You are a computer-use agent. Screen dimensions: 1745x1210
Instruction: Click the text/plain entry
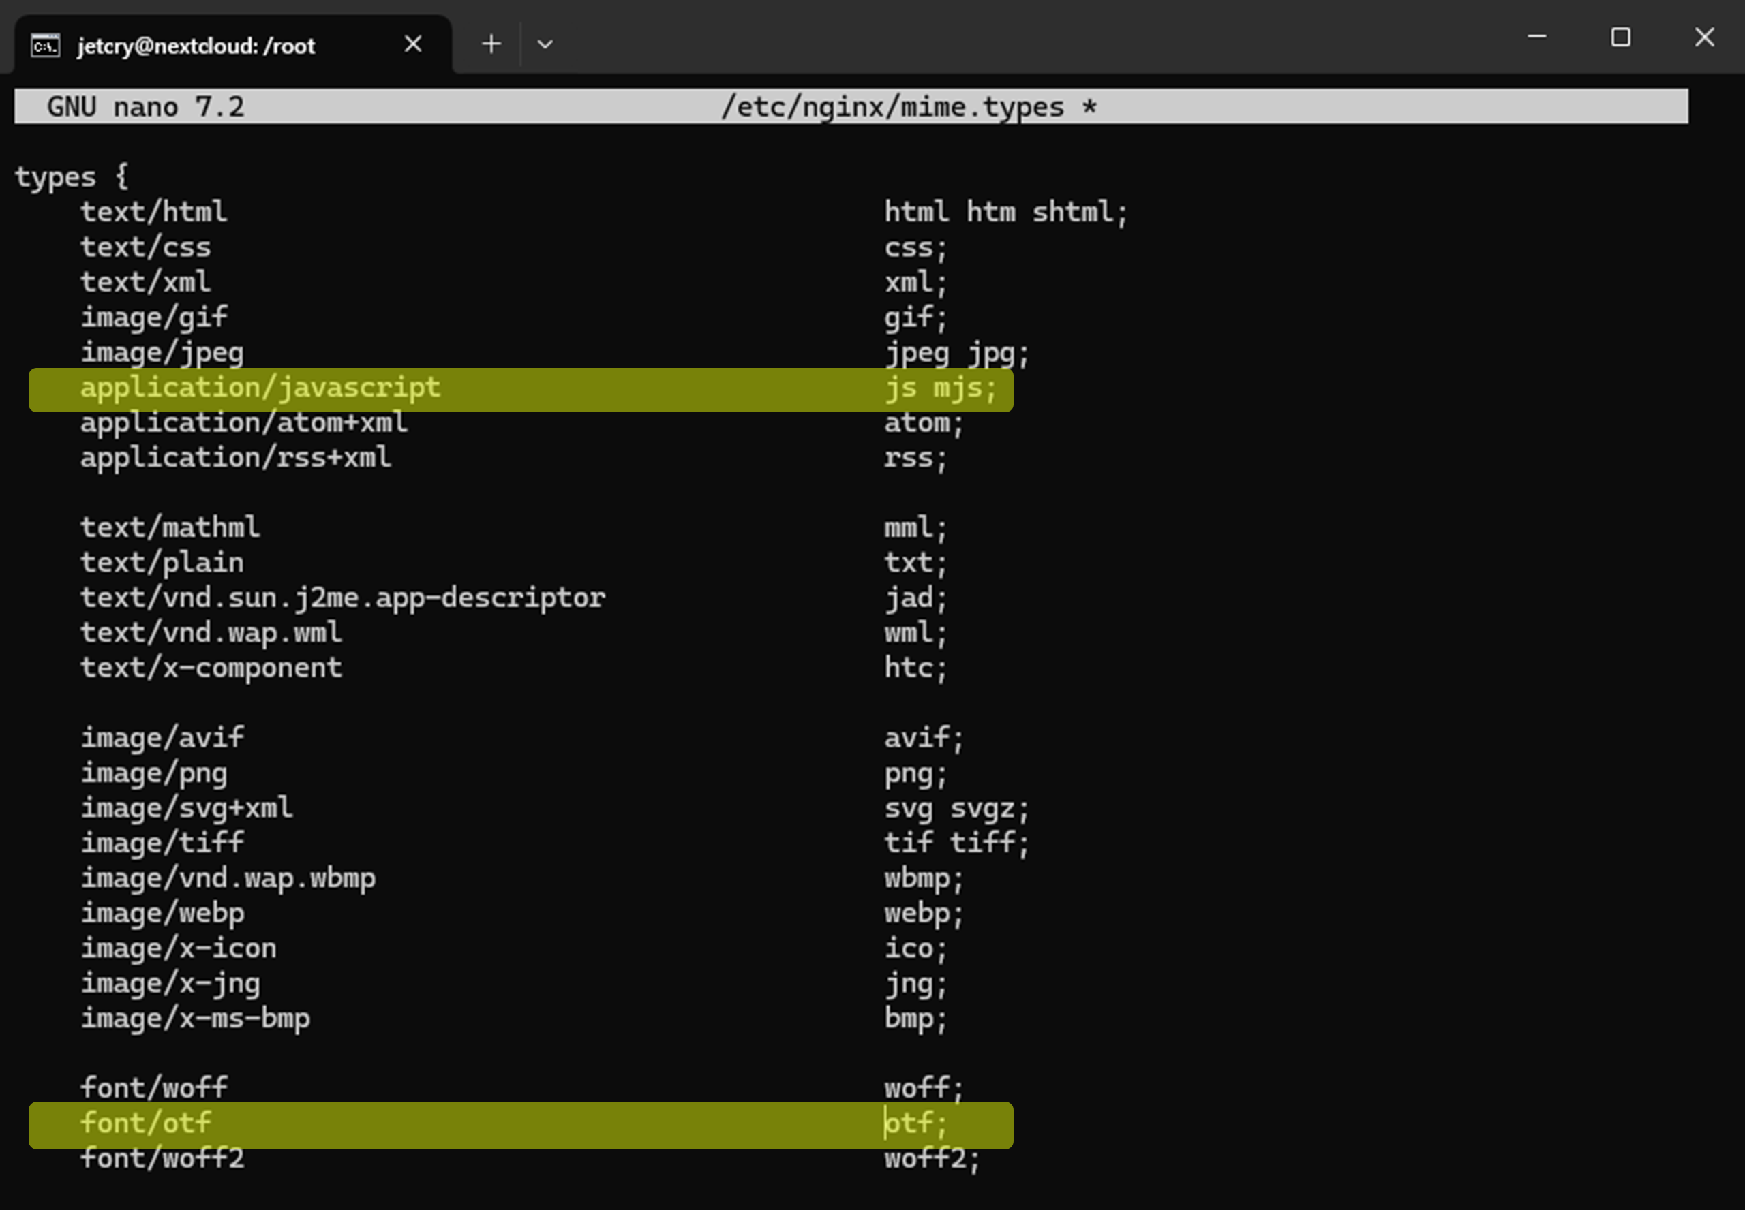162,563
